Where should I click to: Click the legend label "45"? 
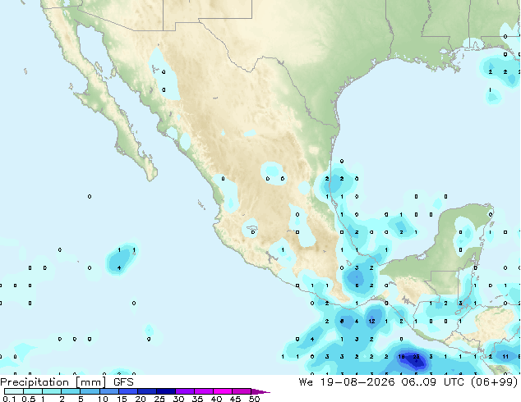pos(235,399)
